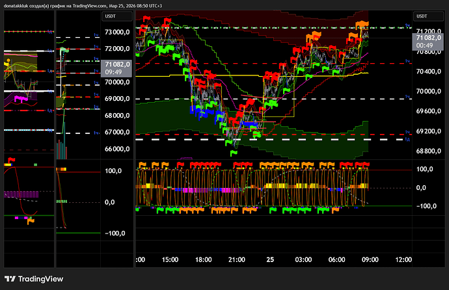Viewport: 449px width, 290px height.
Task: Click the 18:00 label on the time axis
Action: pyautogui.click(x=204, y=259)
